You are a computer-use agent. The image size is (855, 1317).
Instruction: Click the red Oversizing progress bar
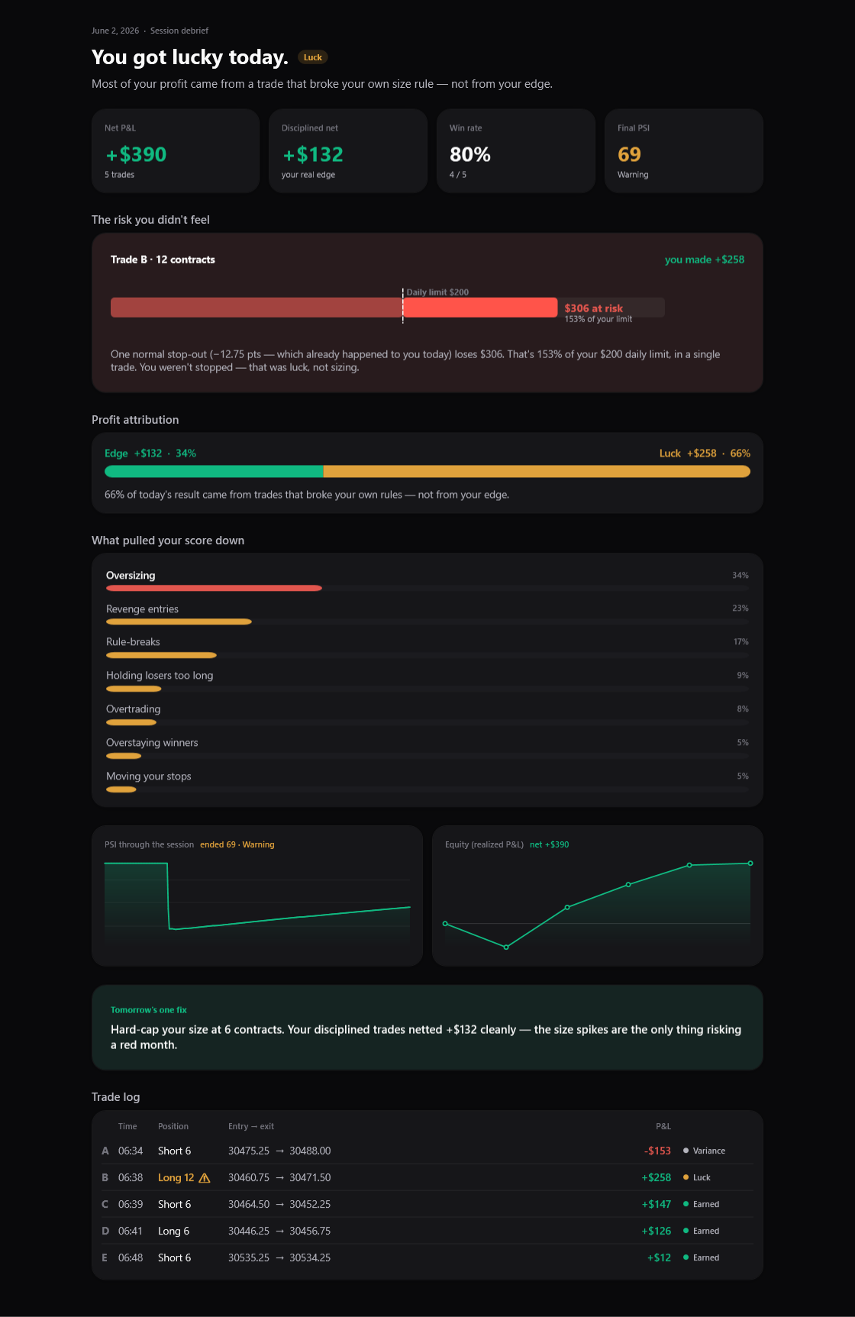click(214, 588)
